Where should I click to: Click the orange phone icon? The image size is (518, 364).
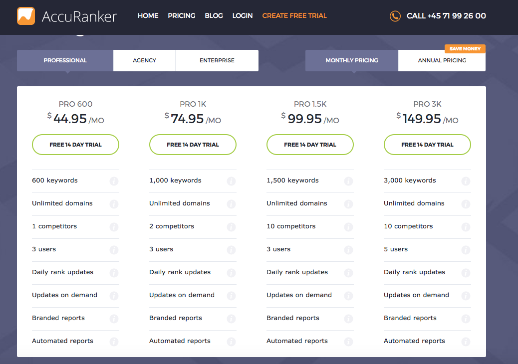[395, 16]
